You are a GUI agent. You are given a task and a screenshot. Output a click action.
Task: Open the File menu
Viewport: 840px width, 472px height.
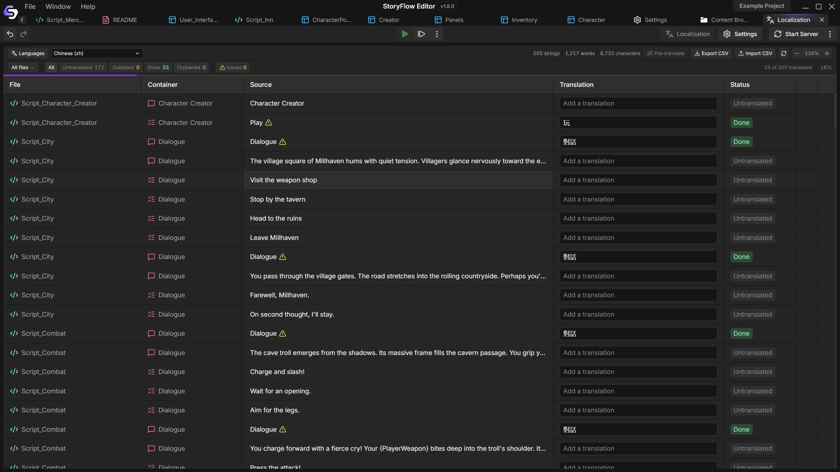[x=30, y=7]
